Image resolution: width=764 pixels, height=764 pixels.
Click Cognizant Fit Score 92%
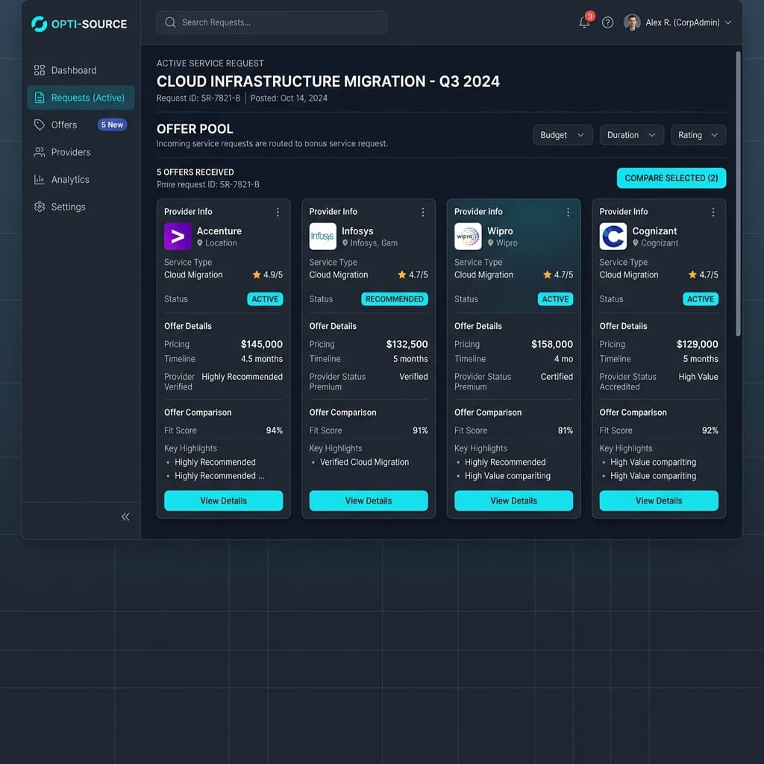(710, 430)
